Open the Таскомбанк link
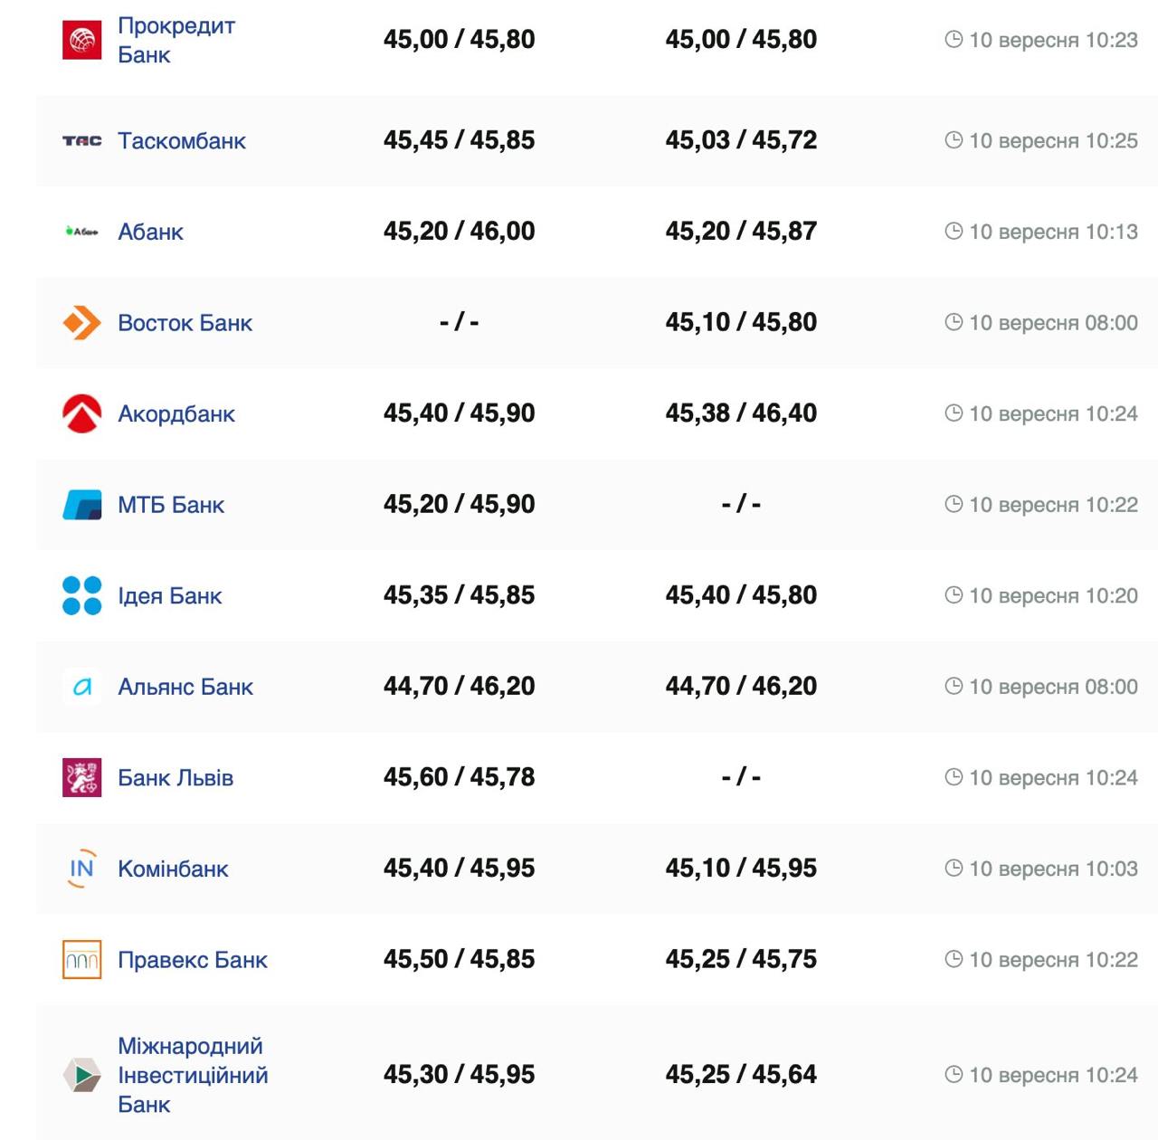Image resolution: width=1158 pixels, height=1140 pixels. point(182,141)
